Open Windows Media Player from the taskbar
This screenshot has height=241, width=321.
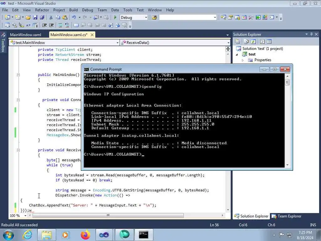tap(65, 235)
